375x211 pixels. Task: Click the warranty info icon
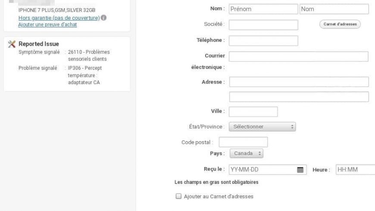pyautogui.click(x=103, y=18)
